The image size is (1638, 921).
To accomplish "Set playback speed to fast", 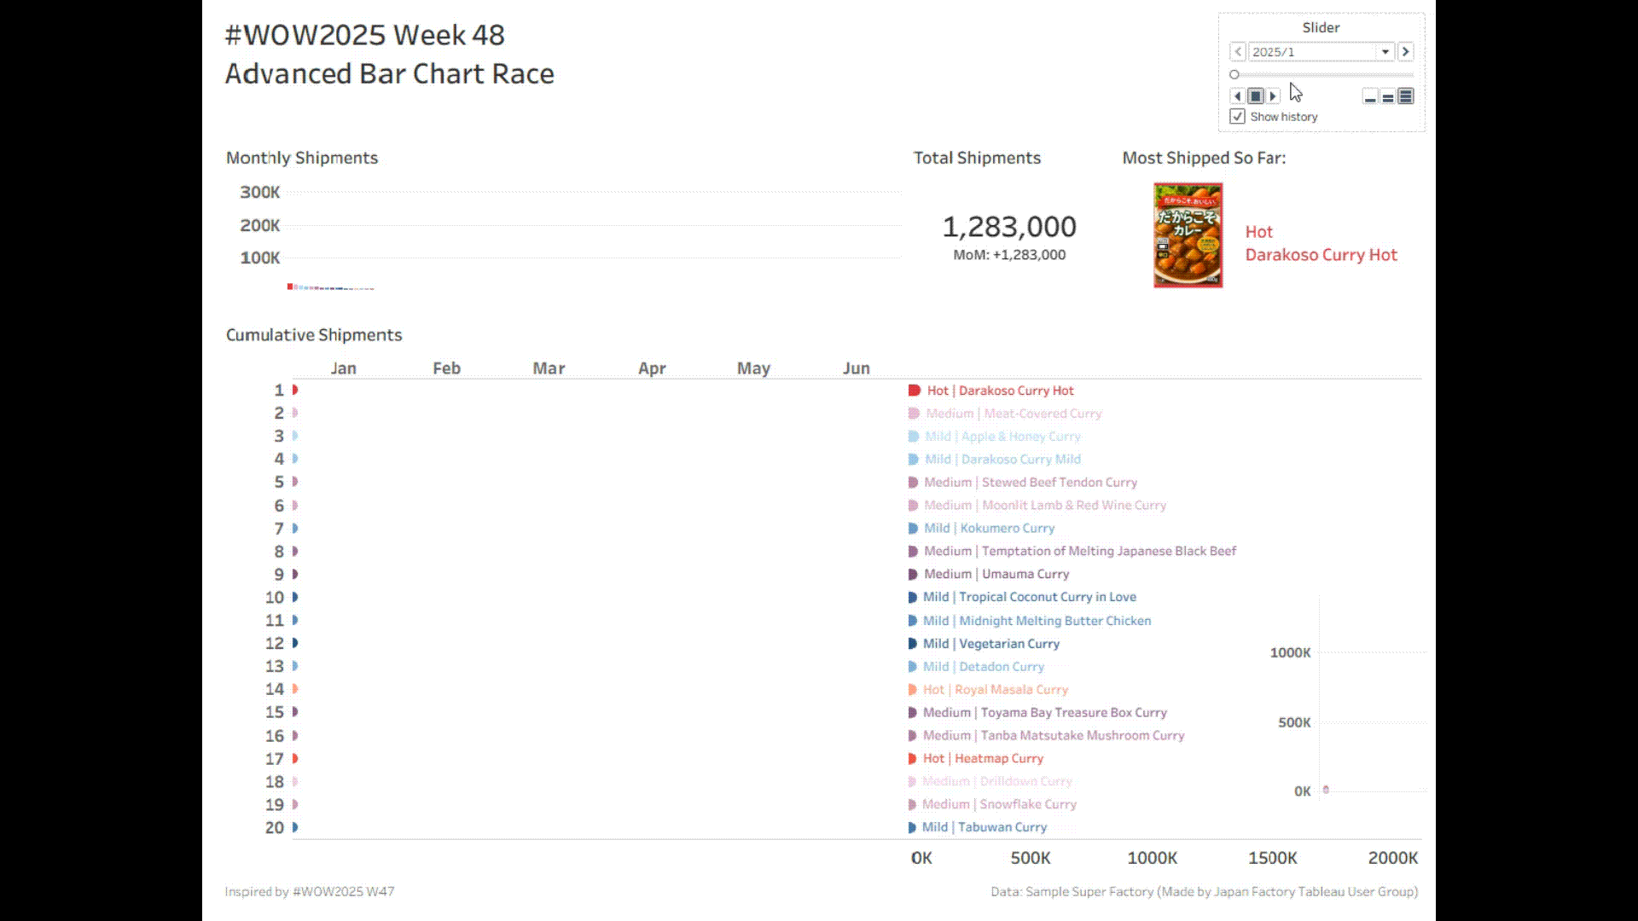I will (x=1406, y=96).
